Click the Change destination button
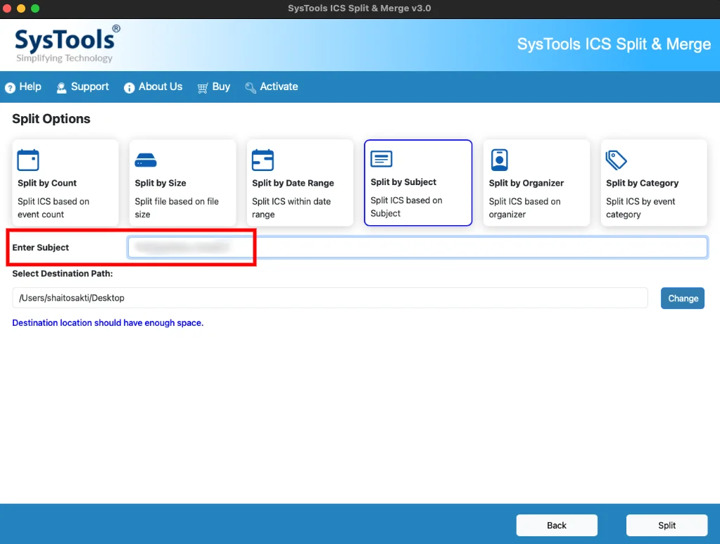720x544 pixels. 683,298
